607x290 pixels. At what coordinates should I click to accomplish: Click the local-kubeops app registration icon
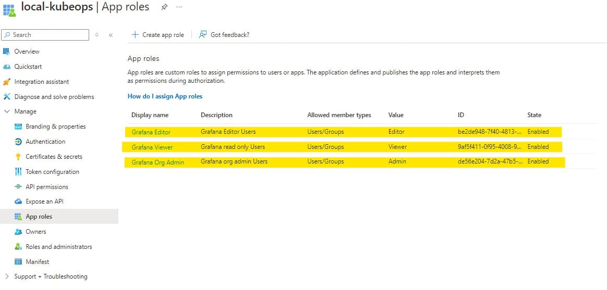tap(9, 10)
